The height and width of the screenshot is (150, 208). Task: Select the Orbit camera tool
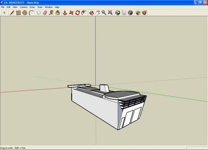[x=91, y=13]
